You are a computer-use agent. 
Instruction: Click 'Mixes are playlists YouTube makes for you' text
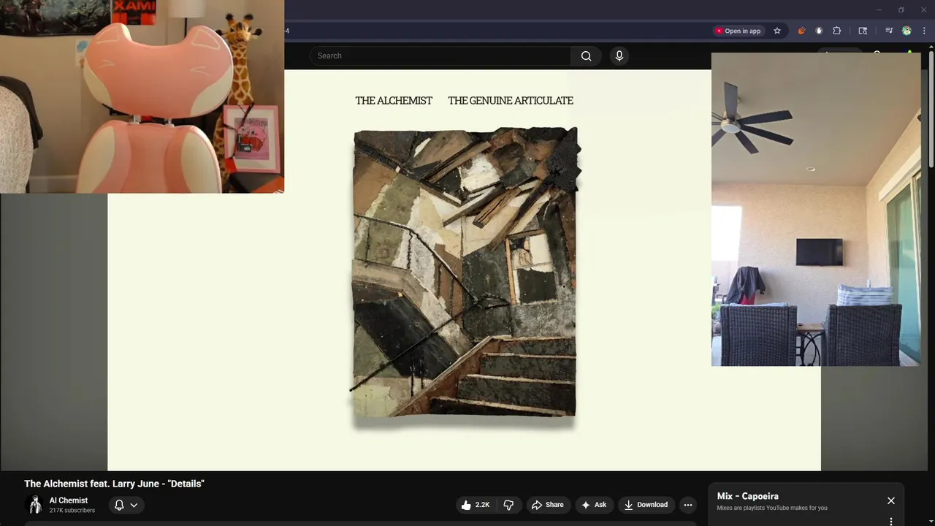pos(772,508)
